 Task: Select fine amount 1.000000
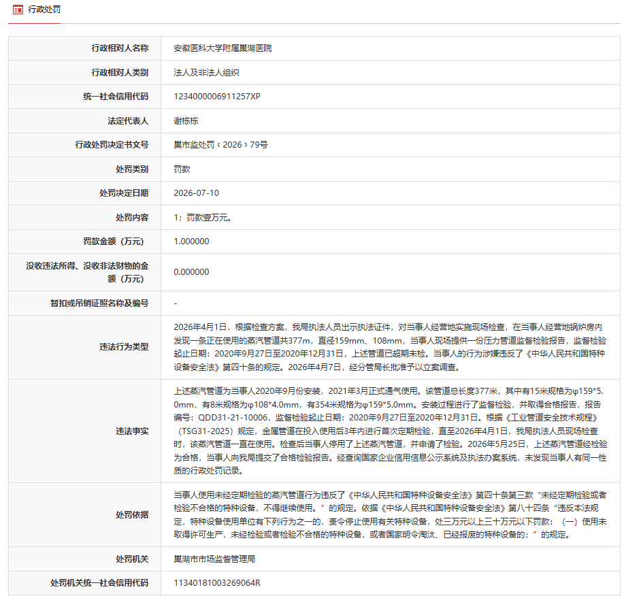pos(191,242)
